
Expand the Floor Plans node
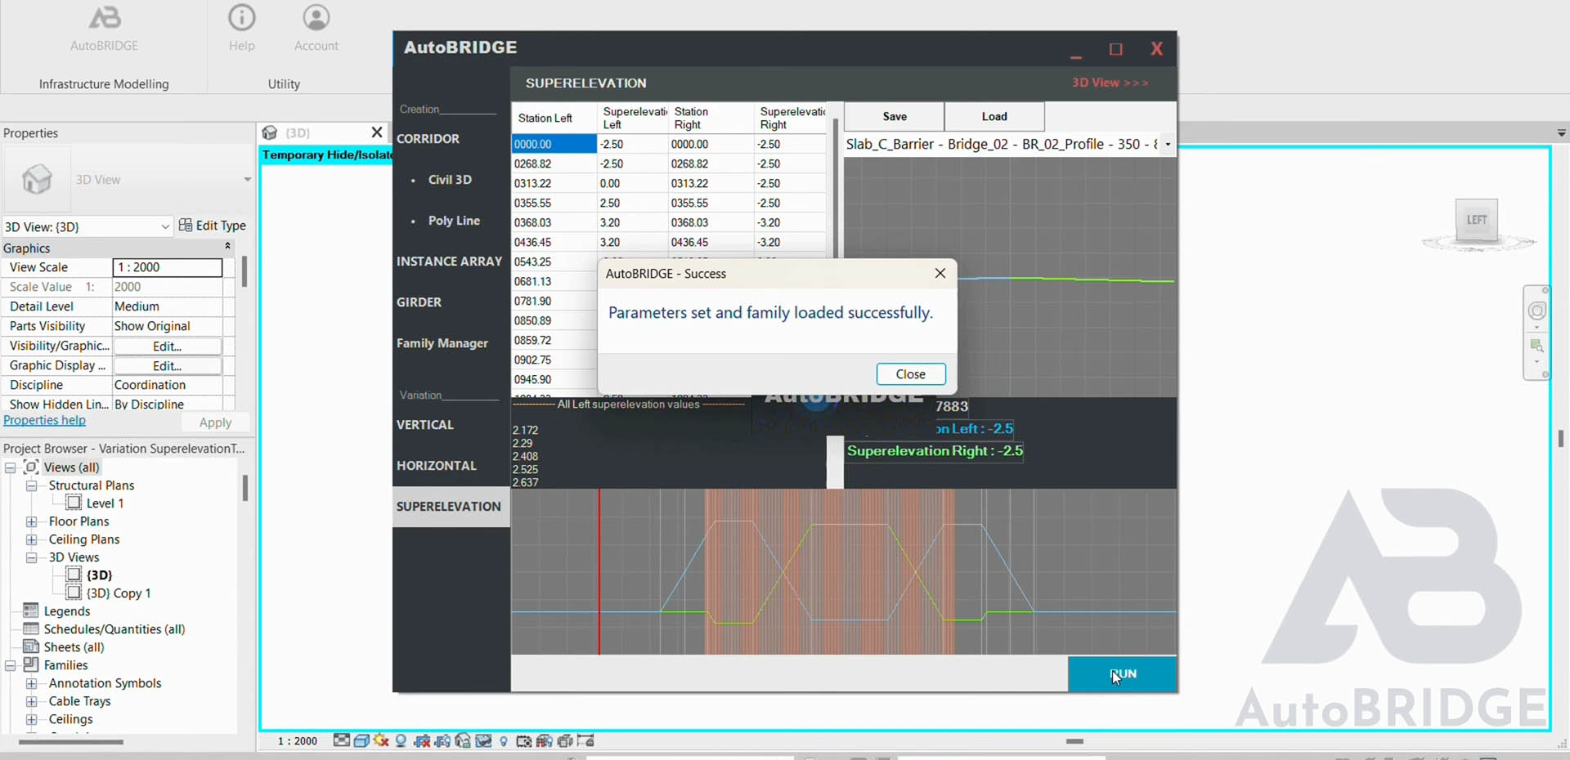(31, 521)
